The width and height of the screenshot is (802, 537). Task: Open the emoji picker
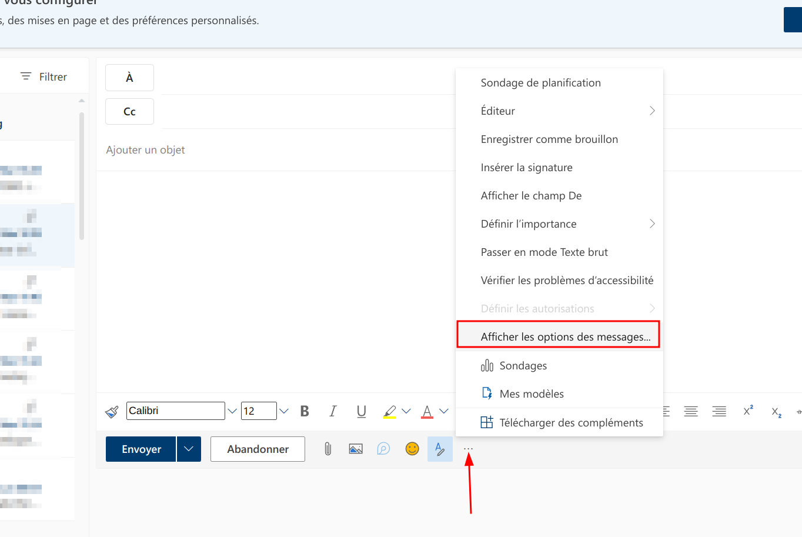[412, 449]
